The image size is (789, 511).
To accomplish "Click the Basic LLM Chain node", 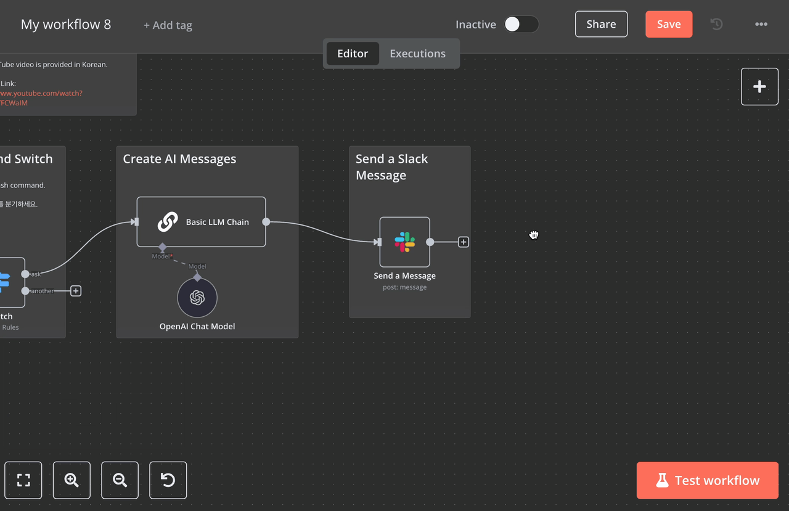I will (x=201, y=222).
